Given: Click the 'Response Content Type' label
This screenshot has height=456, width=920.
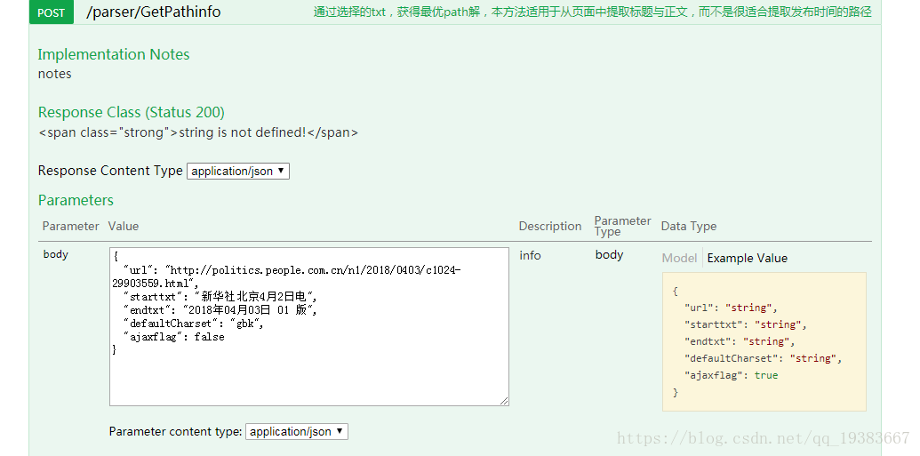Looking at the screenshot, I should [x=110, y=170].
